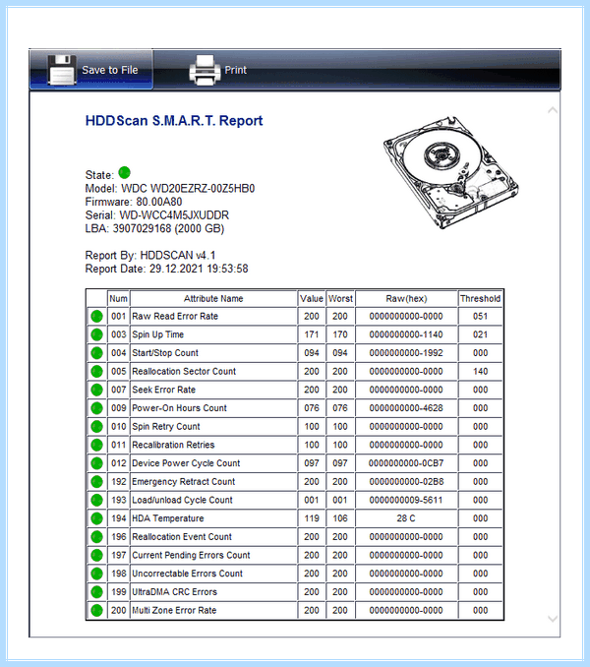Image resolution: width=590 pixels, height=667 pixels.
Task: Click green status icon for Device Power Cycle Count
Action: tap(97, 463)
